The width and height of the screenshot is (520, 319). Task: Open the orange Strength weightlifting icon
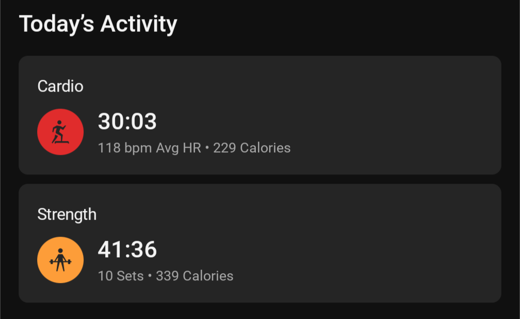[60, 260]
